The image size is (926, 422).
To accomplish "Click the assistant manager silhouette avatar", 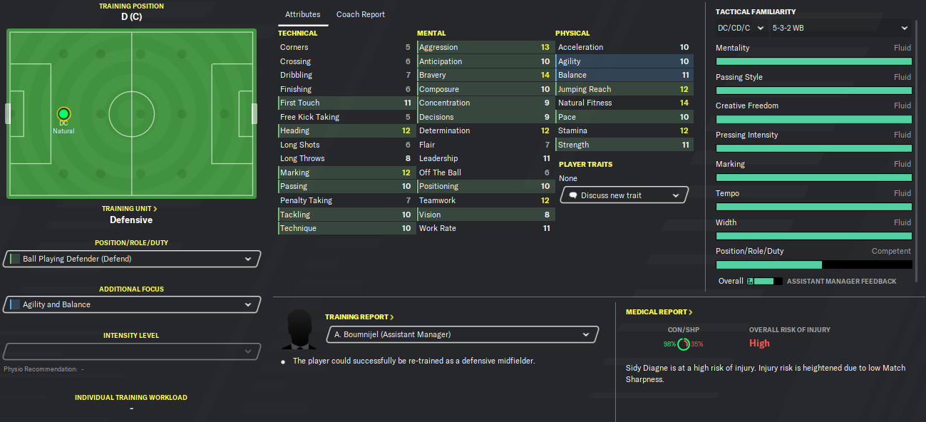I will (301, 330).
